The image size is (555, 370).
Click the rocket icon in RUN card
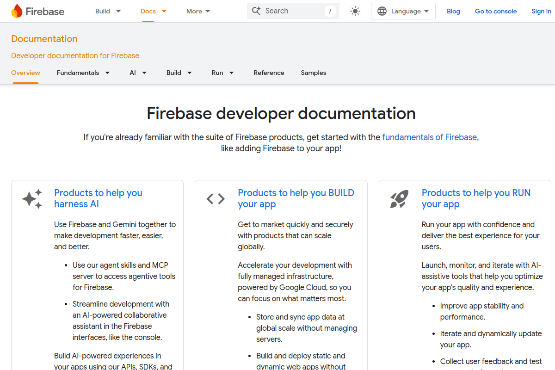click(399, 199)
